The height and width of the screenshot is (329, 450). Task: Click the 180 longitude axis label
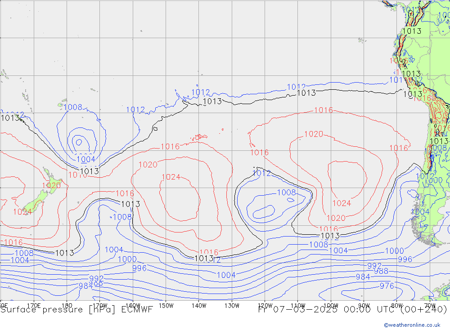(67, 305)
